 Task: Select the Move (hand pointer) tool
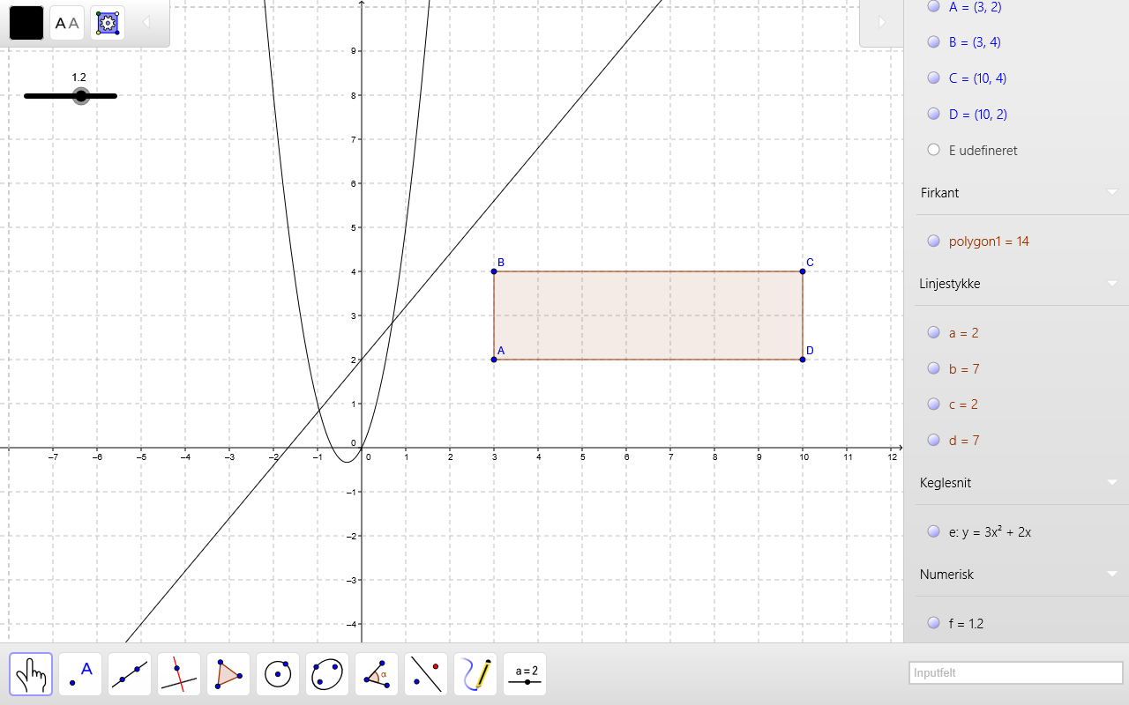31,674
